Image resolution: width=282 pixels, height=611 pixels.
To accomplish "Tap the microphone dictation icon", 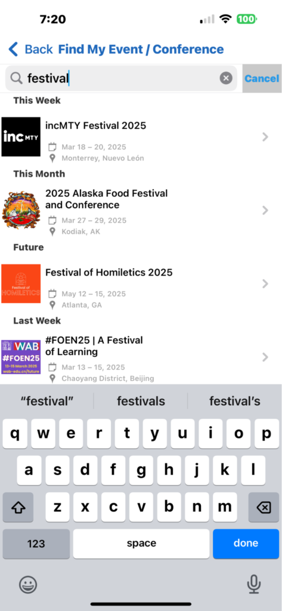I will pos(254,585).
